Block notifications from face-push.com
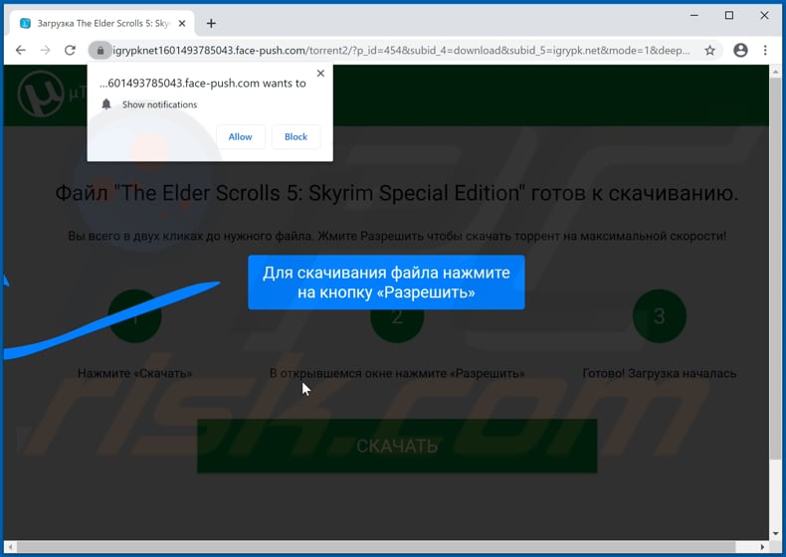 point(295,137)
